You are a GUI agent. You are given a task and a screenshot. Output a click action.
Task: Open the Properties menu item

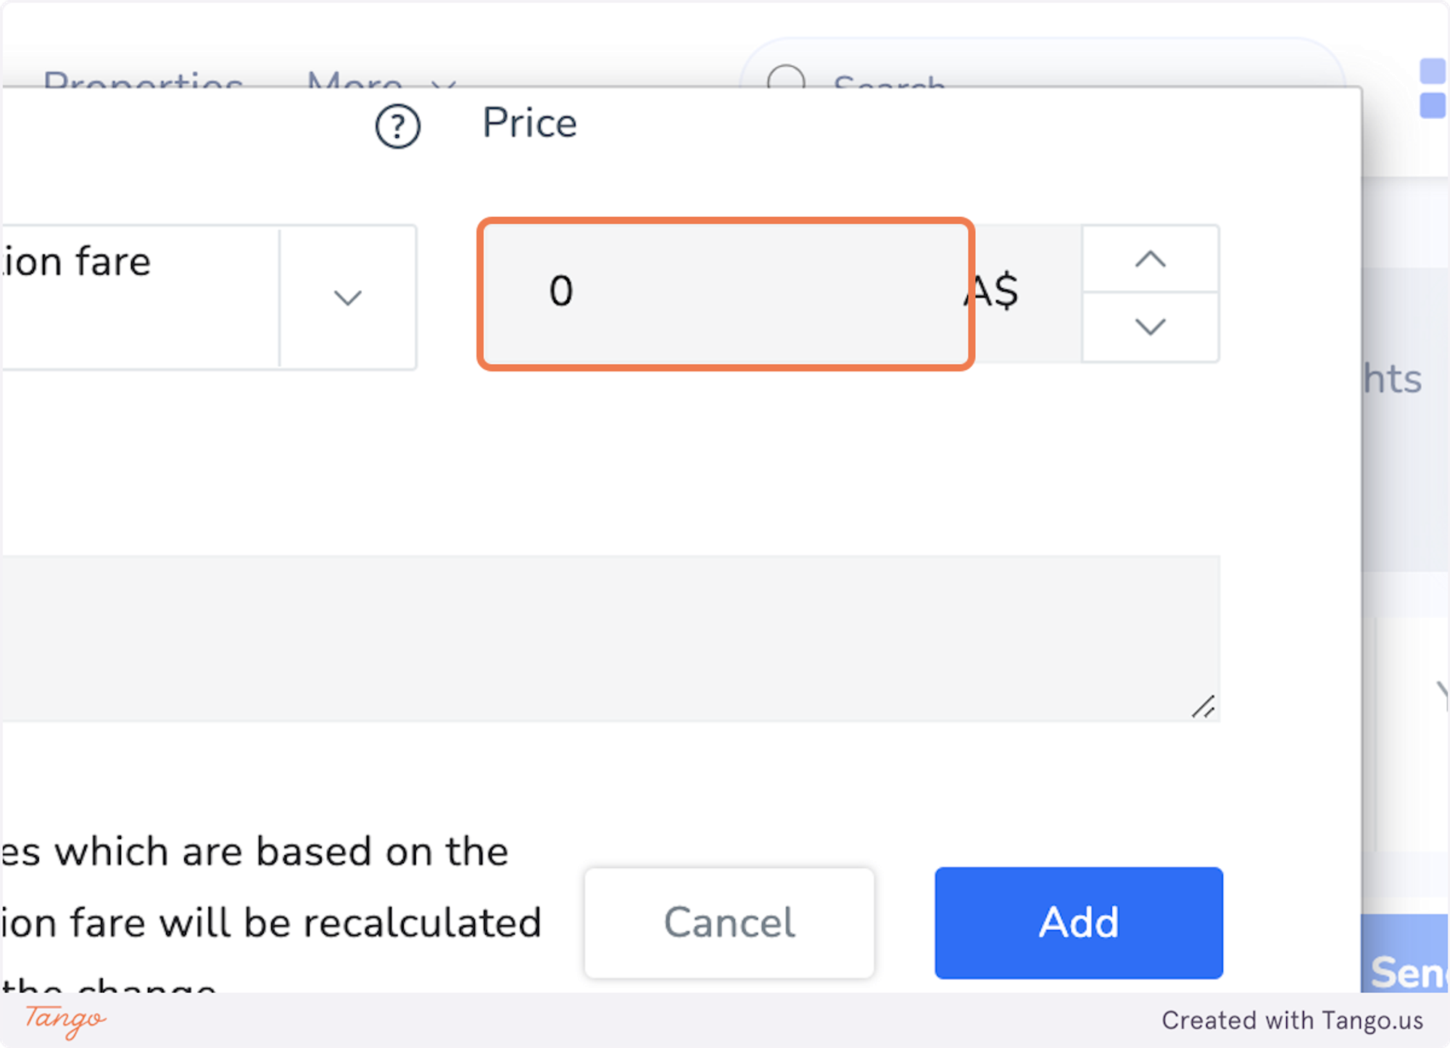(143, 80)
